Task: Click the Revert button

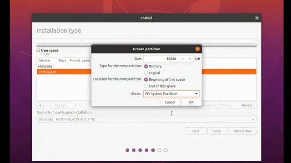Action: (247, 105)
